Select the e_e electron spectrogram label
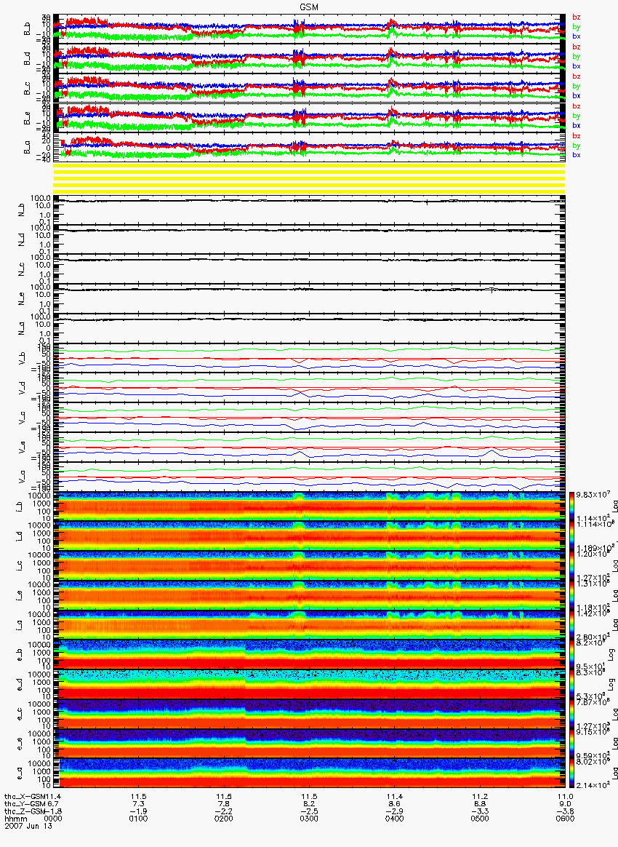618x847 pixels. pos(20,745)
